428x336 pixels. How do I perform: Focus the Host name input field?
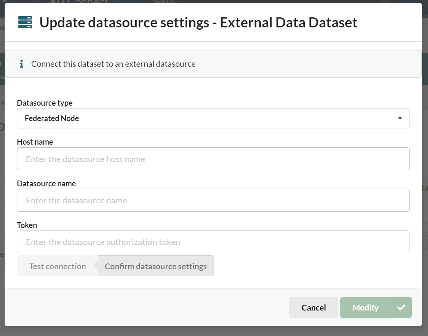[x=213, y=159]
